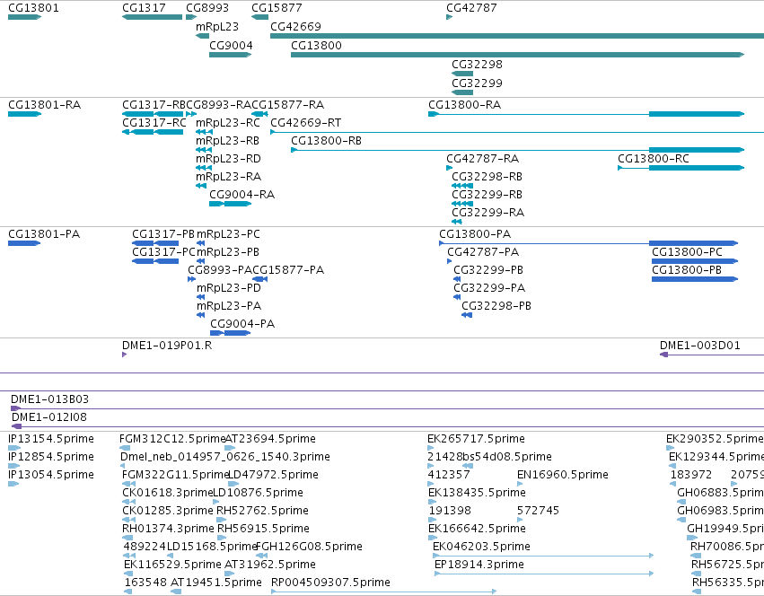
Task: Select transcript CG1317-RB
Action: tap(154, 105)
